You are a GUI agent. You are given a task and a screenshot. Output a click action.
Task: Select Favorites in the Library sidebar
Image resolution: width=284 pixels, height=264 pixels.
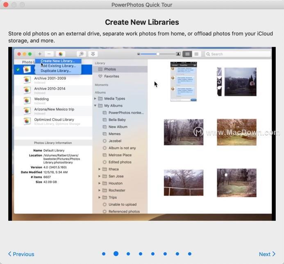pyautogui.click(x=120, y=76)
